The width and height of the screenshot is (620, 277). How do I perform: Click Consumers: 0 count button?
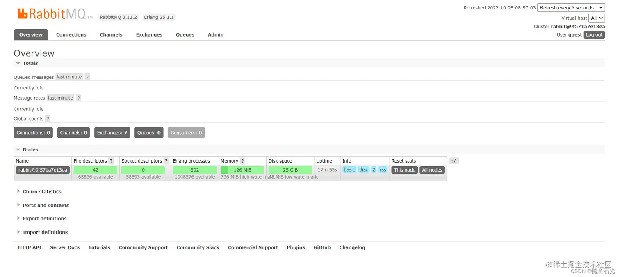point(186,133)
